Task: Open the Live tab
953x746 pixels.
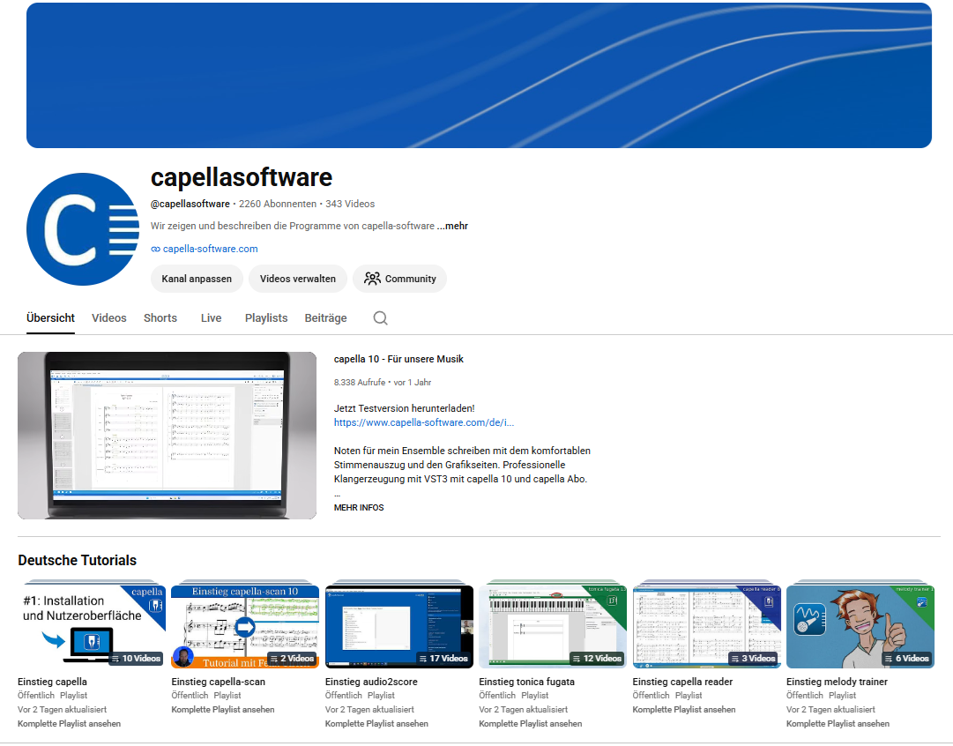Action: (211, 318)
